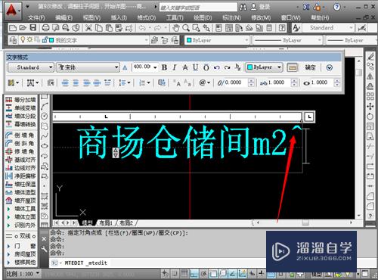Click the New drawing icon

point(13,28)
